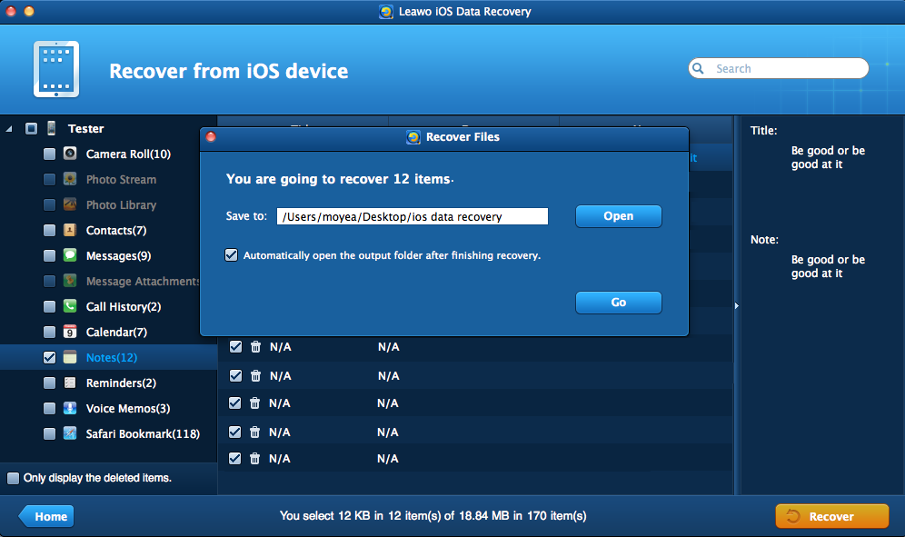Select Safari Bookmark(118) category
Viewport: 905px width, 537px height.
tap(143, 433)
